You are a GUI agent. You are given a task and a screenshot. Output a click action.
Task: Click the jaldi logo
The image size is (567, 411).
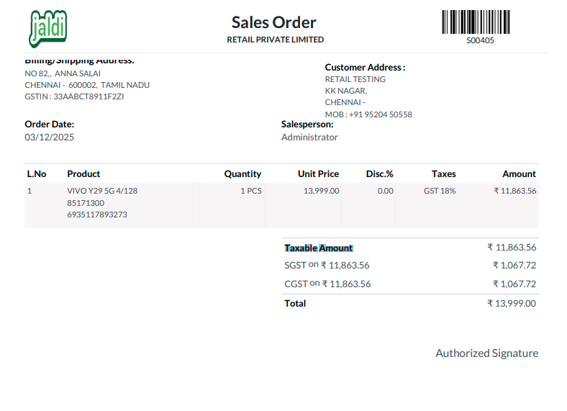(48, 29)
